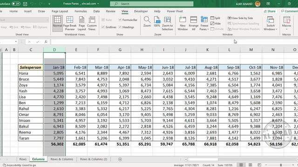Open the Review ribbon tab
The width and height of the screenshot is (298, 167).
click(111, 11)
